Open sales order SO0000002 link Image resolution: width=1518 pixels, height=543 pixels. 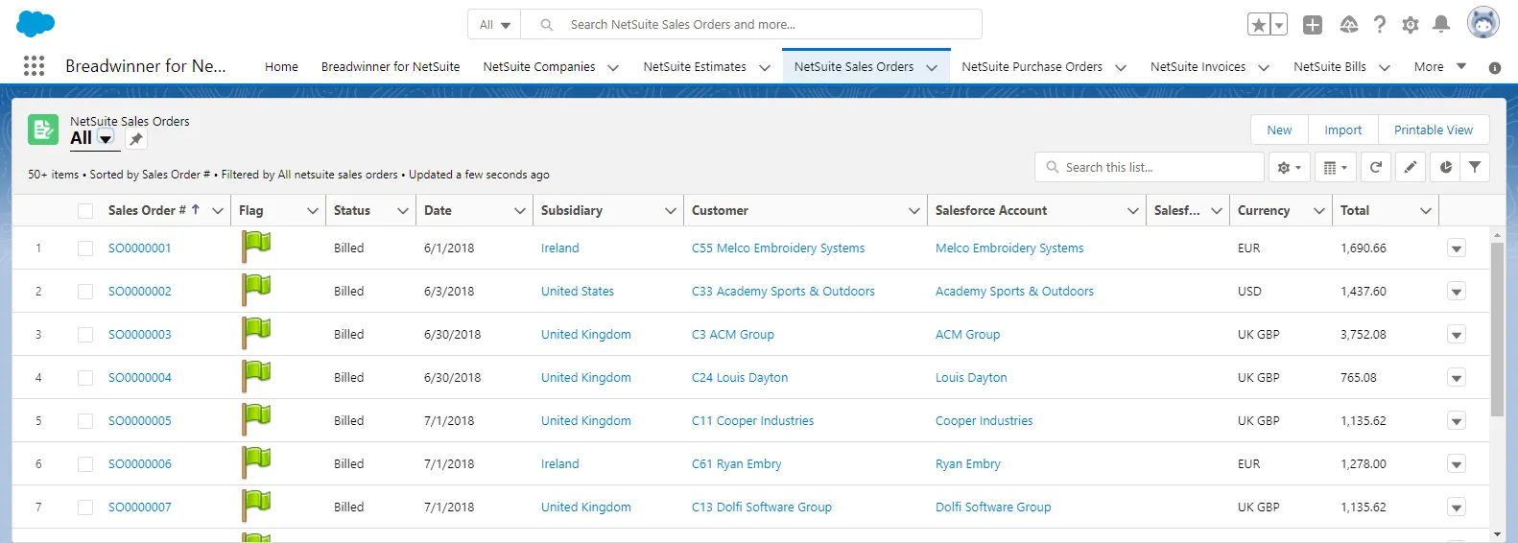click(139, 291)
